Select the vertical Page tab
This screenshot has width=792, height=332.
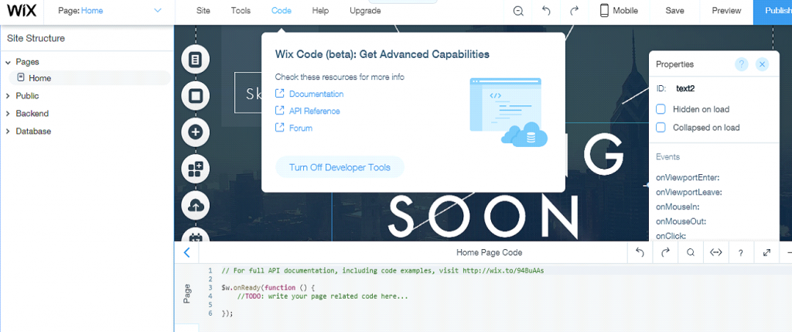pos(187,293)
